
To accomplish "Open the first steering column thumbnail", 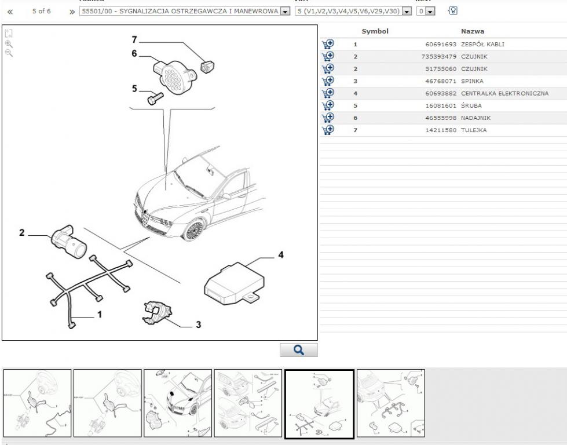I will pos(37,403).
